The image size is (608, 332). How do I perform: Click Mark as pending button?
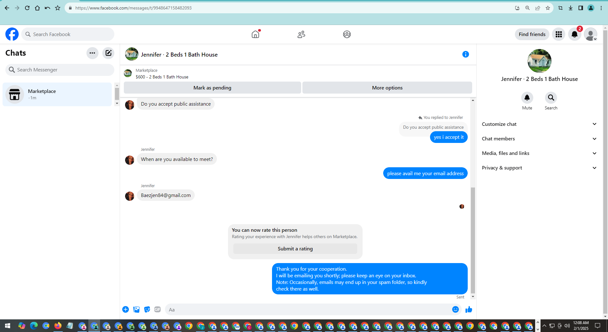[212, 88]
